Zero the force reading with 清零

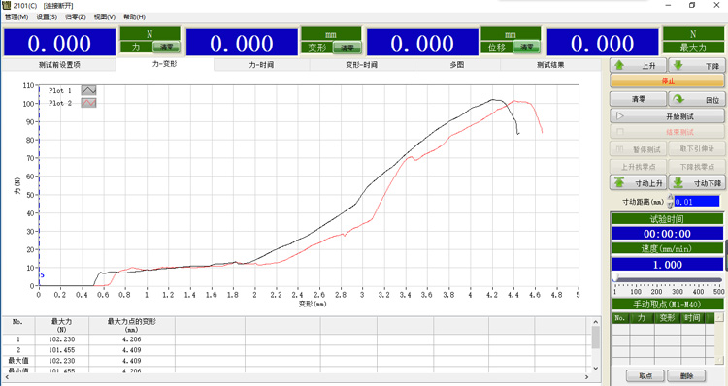166,48
